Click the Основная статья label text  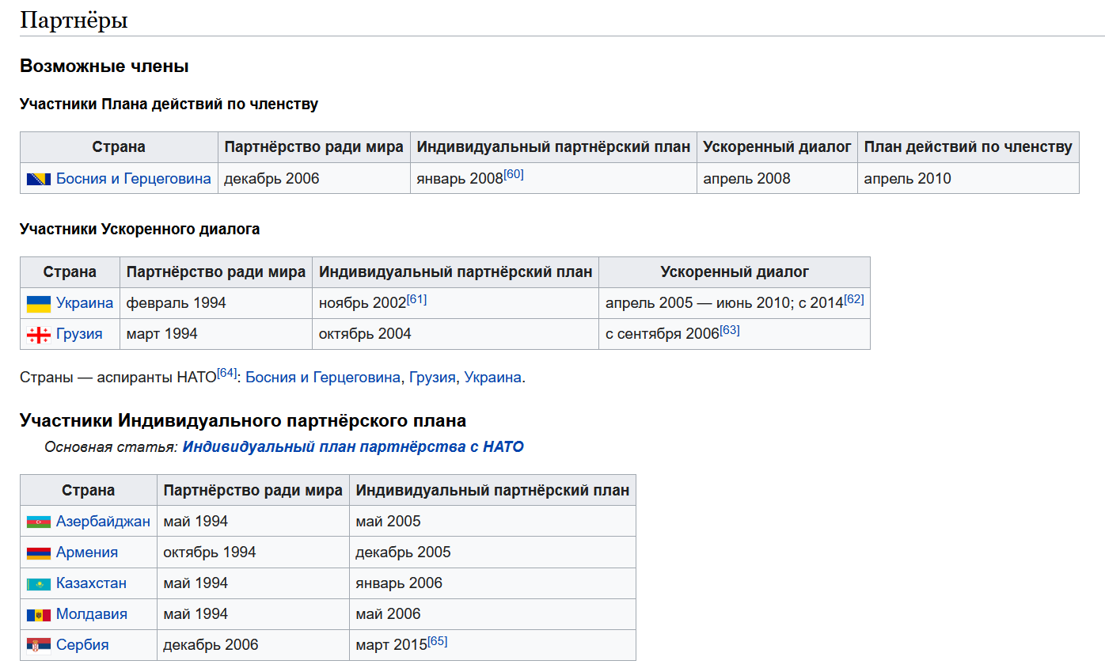(111, 447)
